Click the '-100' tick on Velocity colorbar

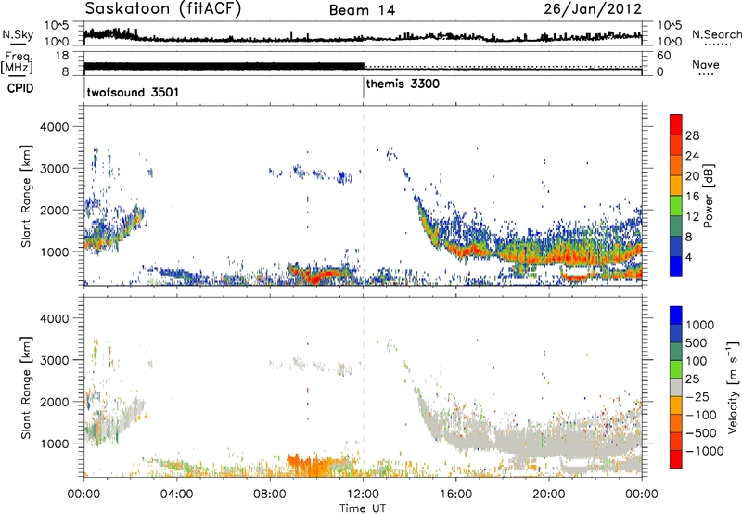pos(701,415)
